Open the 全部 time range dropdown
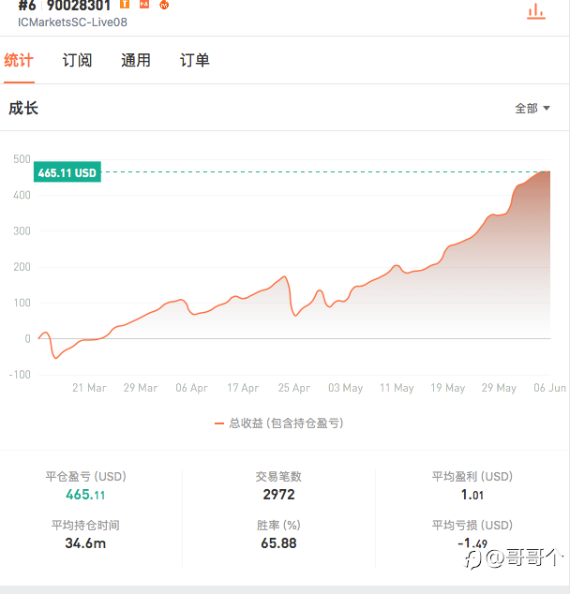Image resolution: width=570 pixels, height=594 pixels. pos(532,109)
